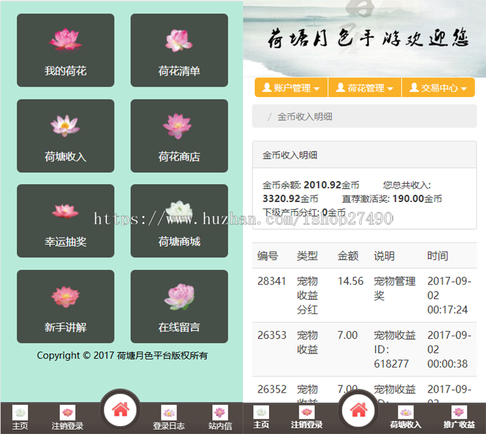Screen dimensions: 486x434
Task: Open the 新手讲解 lotus tile
Action: (65, 306)
